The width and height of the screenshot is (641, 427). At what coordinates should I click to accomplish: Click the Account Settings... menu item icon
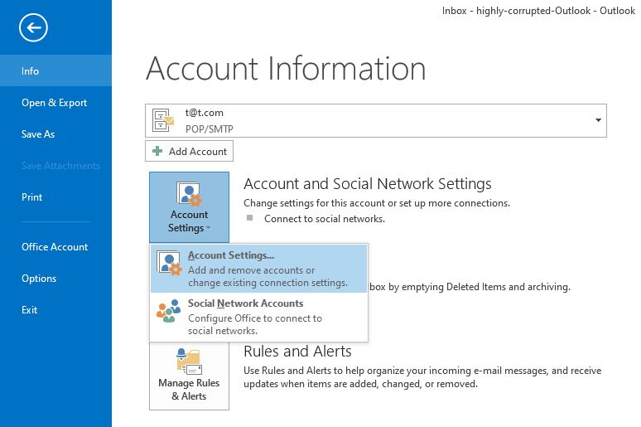[x=169, y=263]
